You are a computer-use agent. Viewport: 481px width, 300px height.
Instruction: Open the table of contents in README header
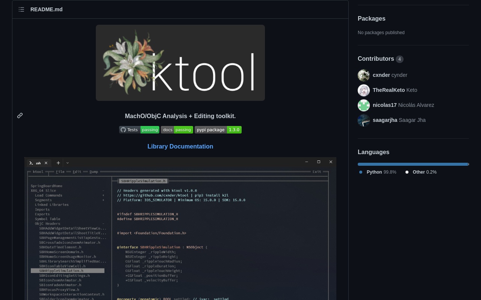pyautogui.click(x=21, y=9)
